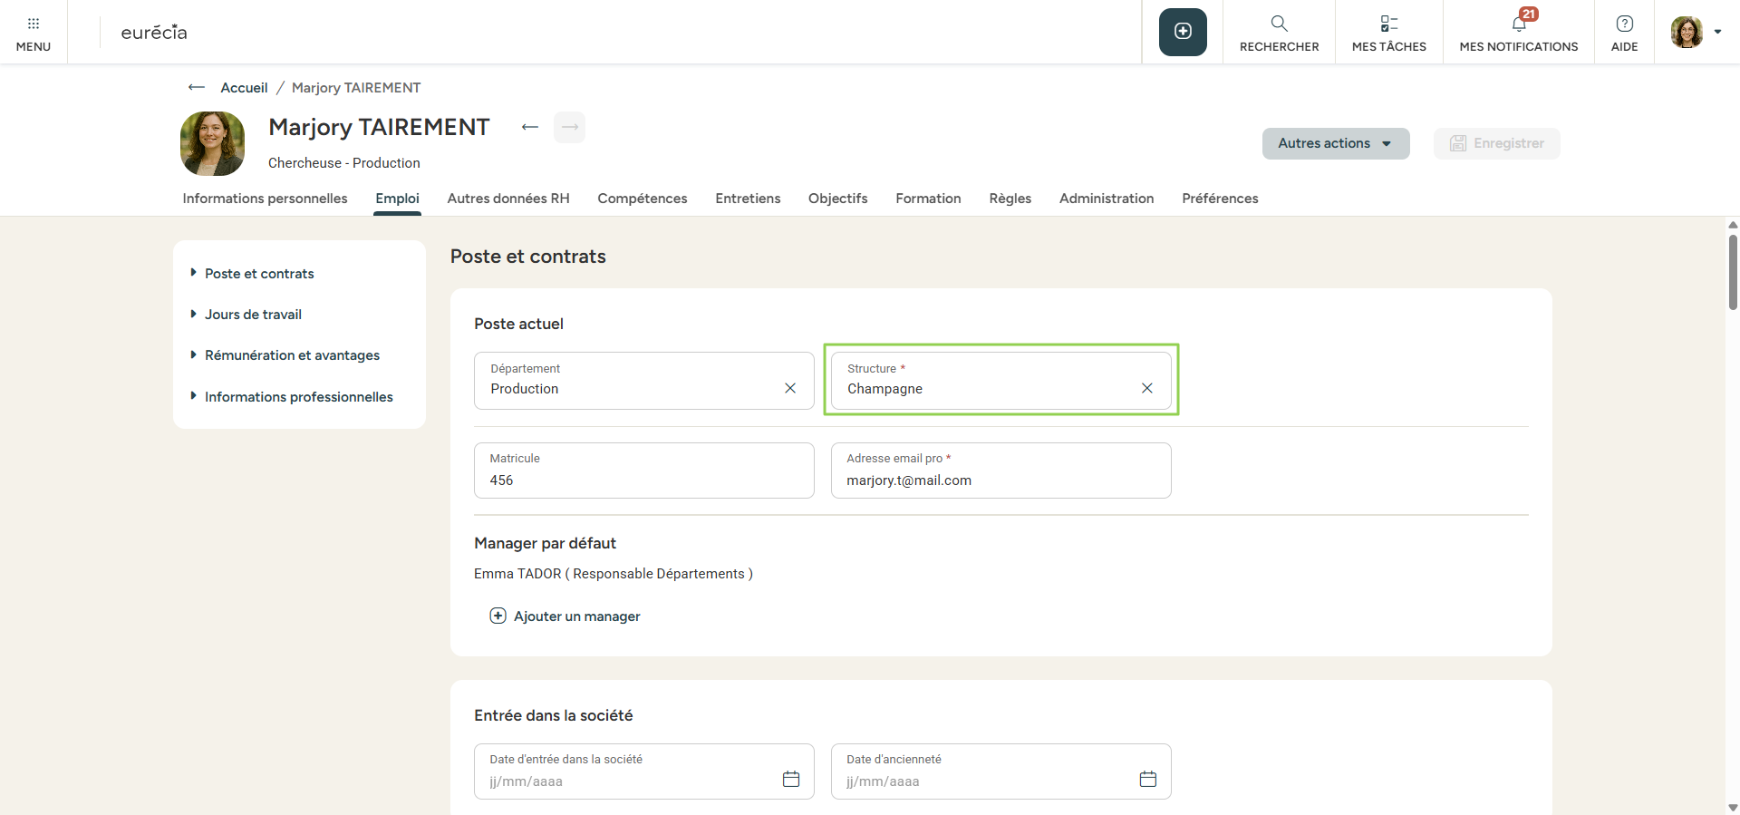Clear the Département Production field
The image size is (1740, 815).
(790, 388)
